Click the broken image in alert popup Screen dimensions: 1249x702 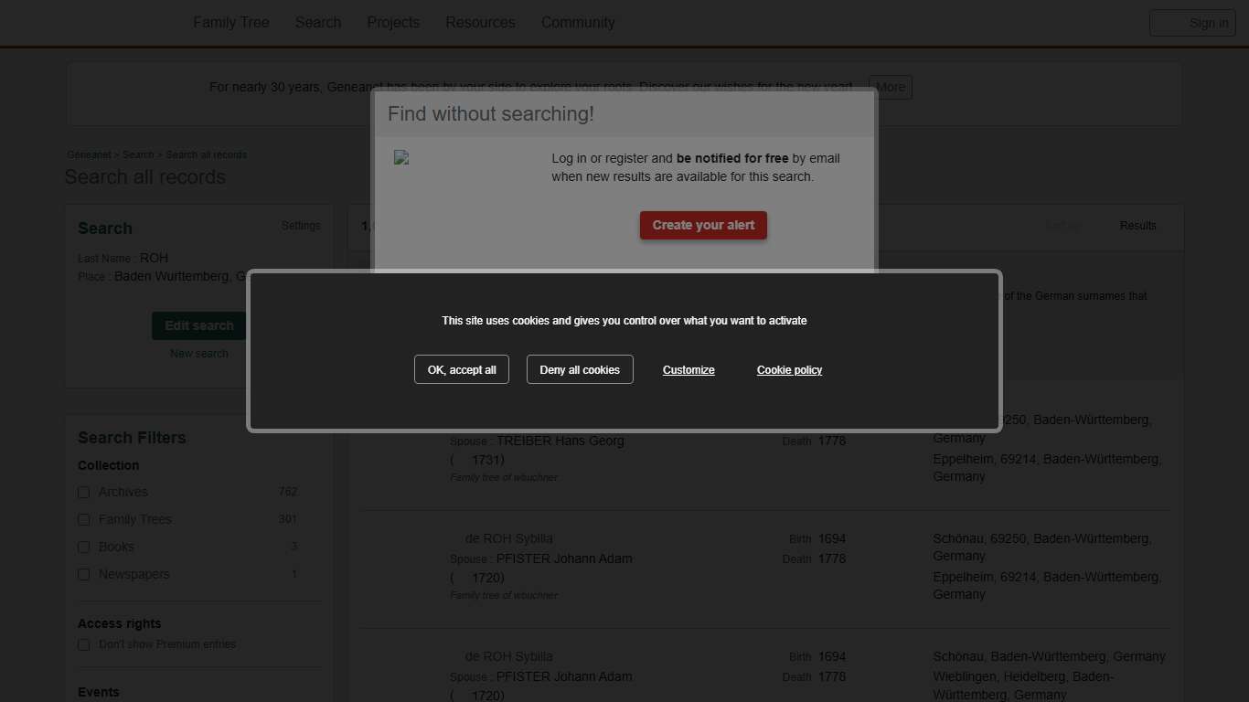click(401, 158)
